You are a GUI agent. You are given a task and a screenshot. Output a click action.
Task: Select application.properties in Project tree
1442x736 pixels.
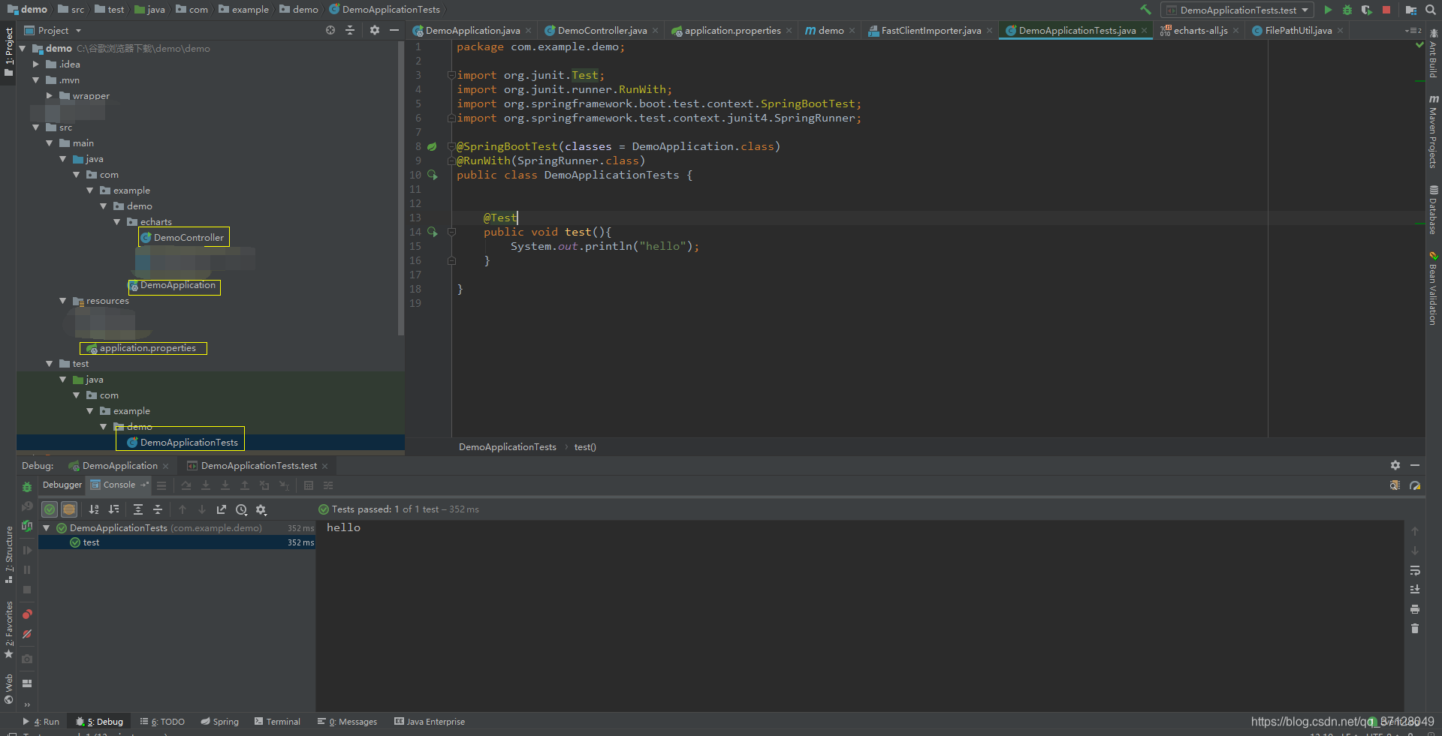(x=147, y=348)
